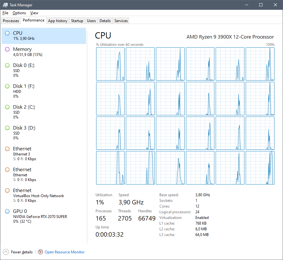The height and width of the screenshot is (260, 283).
Task: Open the View menu
Action: point(34,13)
